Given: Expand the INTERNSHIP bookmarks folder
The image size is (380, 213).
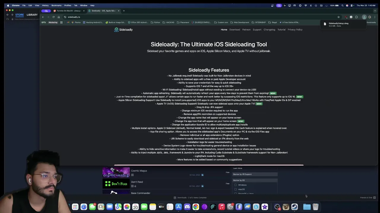Looking at the screenshot, I should 259,22.
